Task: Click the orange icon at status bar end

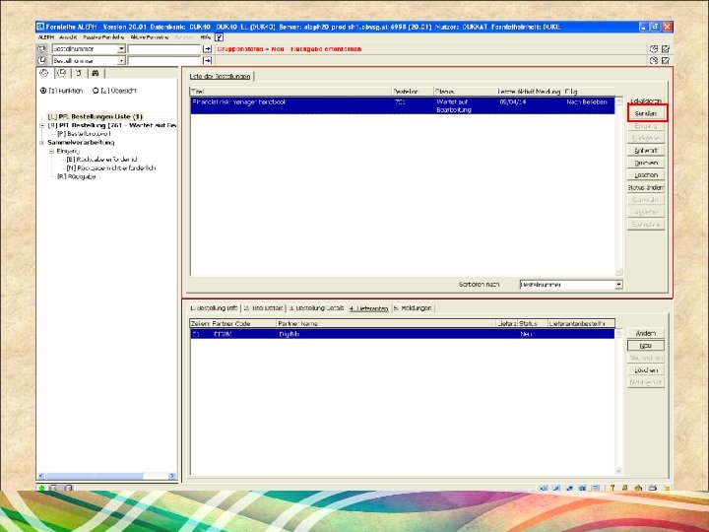Action: [x=667, y=488]
